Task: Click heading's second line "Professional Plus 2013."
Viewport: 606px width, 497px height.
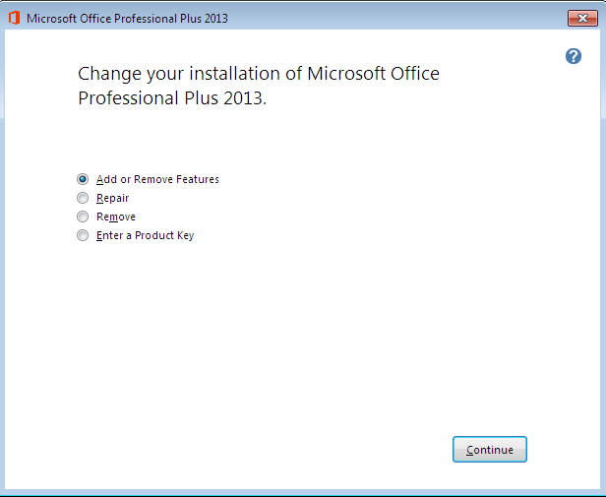Action: click(171, 99)
